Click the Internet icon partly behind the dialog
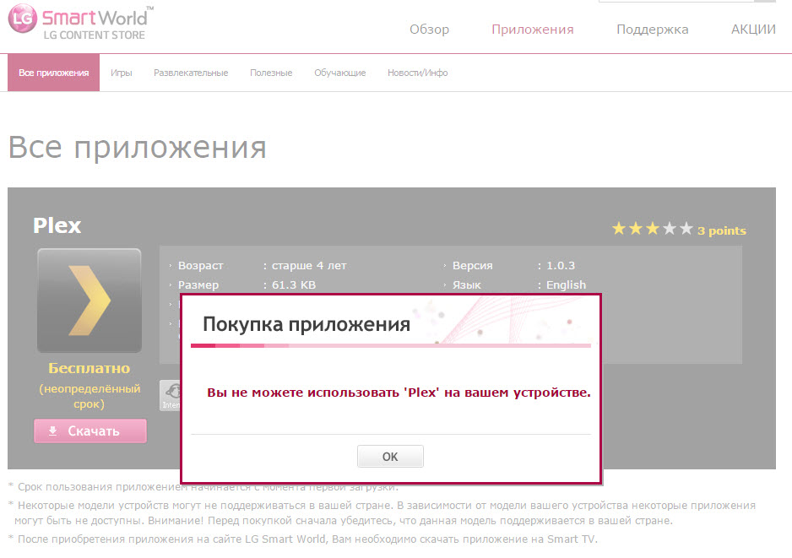The height and width of the screenshot is (558, 792). pos(171,395)
